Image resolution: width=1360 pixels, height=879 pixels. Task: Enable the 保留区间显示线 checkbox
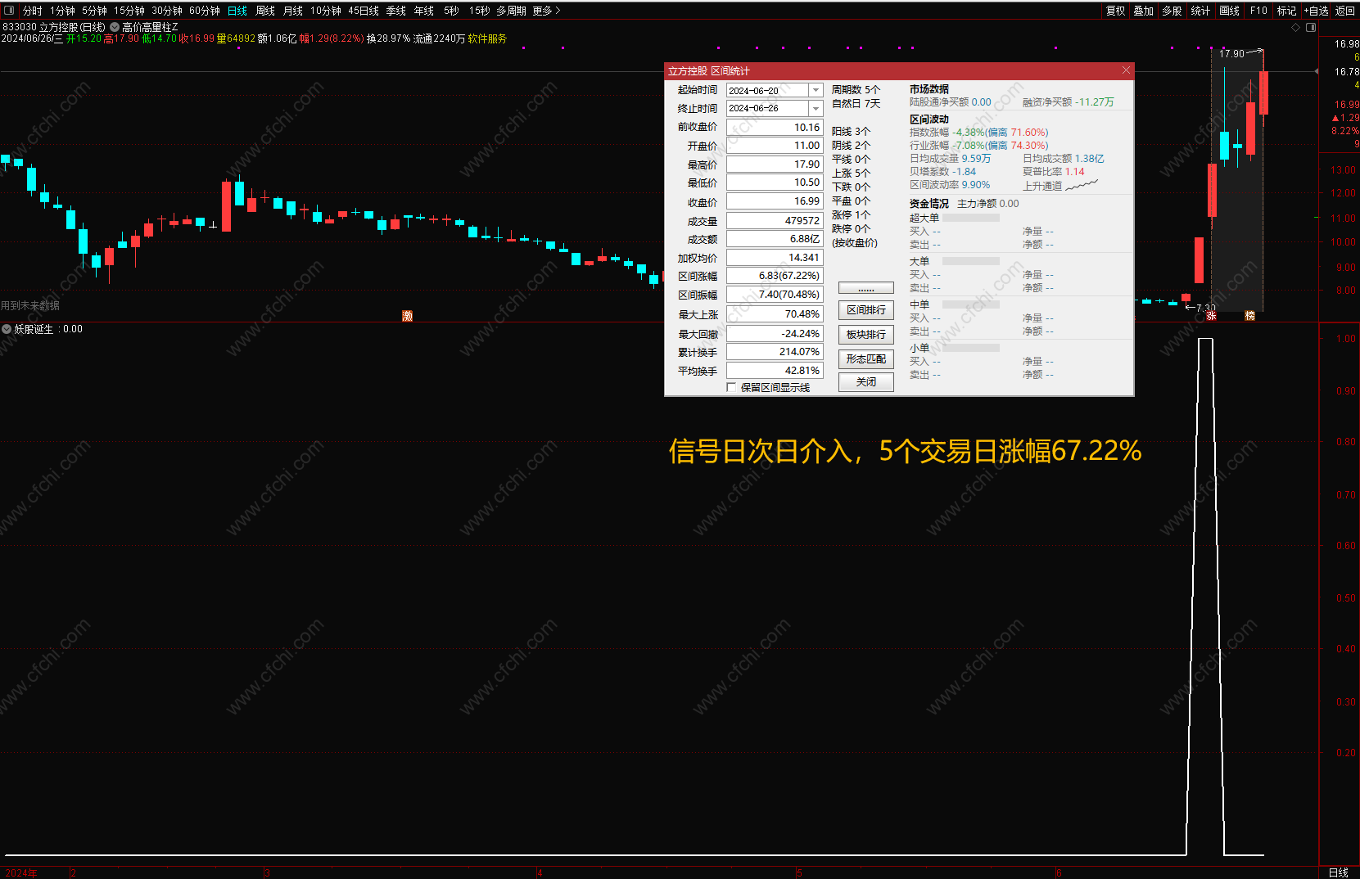pos(731,387)
